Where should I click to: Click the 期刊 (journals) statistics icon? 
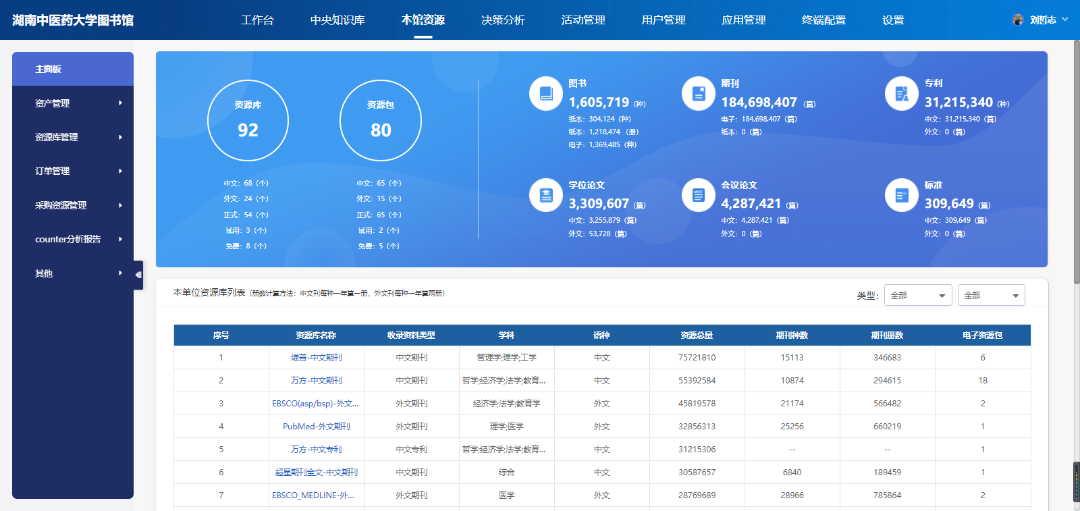click(x=699, y=94)
